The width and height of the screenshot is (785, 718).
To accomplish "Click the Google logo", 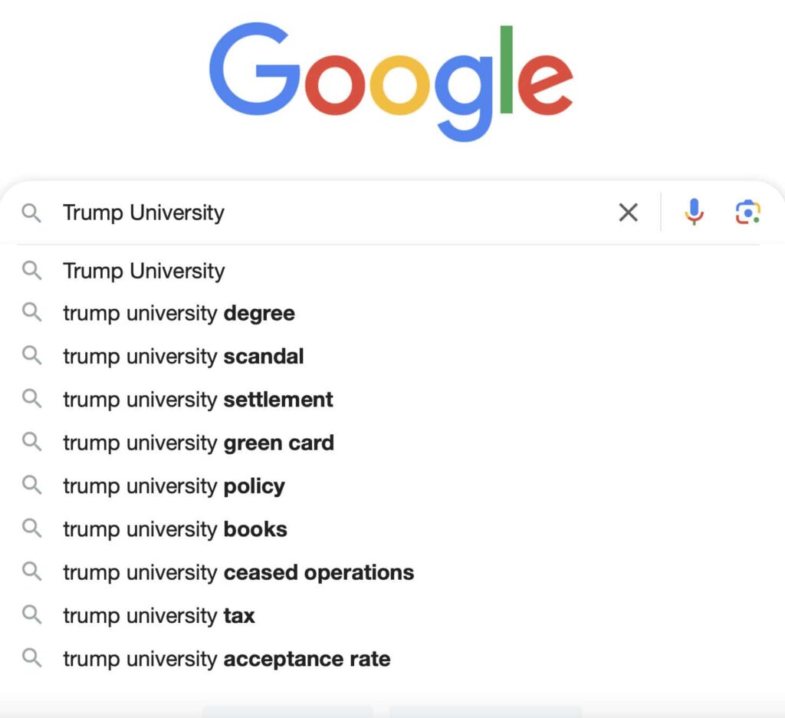I will (391, 81).
